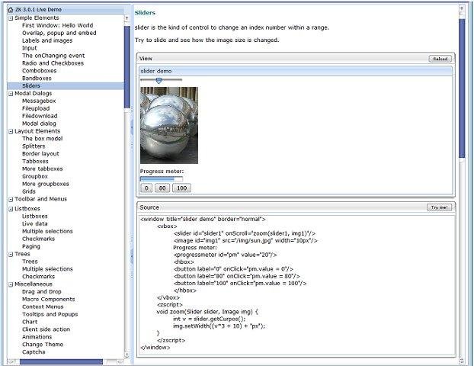Collapse the Modal Dialogs tree group
This screenshot has width=474, height=366.
pos(11,94)
